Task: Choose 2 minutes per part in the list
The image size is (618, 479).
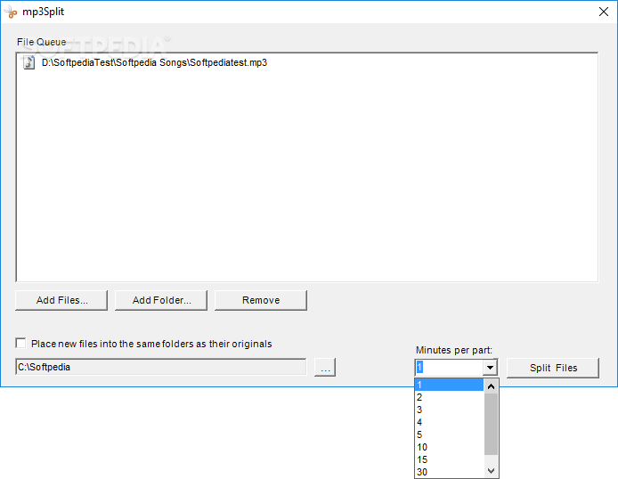Action: coord(450,397)
